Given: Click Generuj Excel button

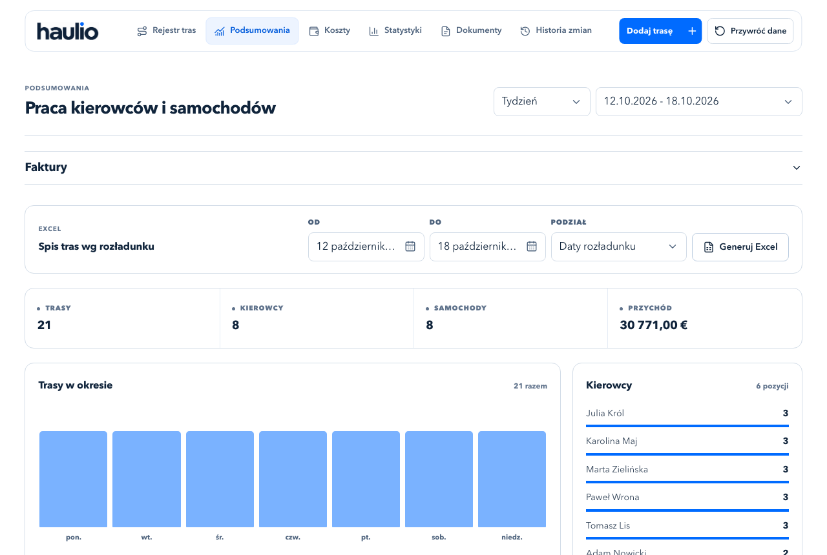Looking at the screenshot, I should point(740,247).
